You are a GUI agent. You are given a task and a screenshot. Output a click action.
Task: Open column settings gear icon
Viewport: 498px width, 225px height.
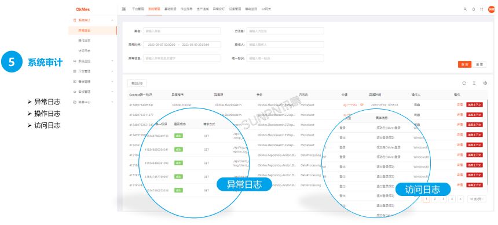click(x=485, y=83)
